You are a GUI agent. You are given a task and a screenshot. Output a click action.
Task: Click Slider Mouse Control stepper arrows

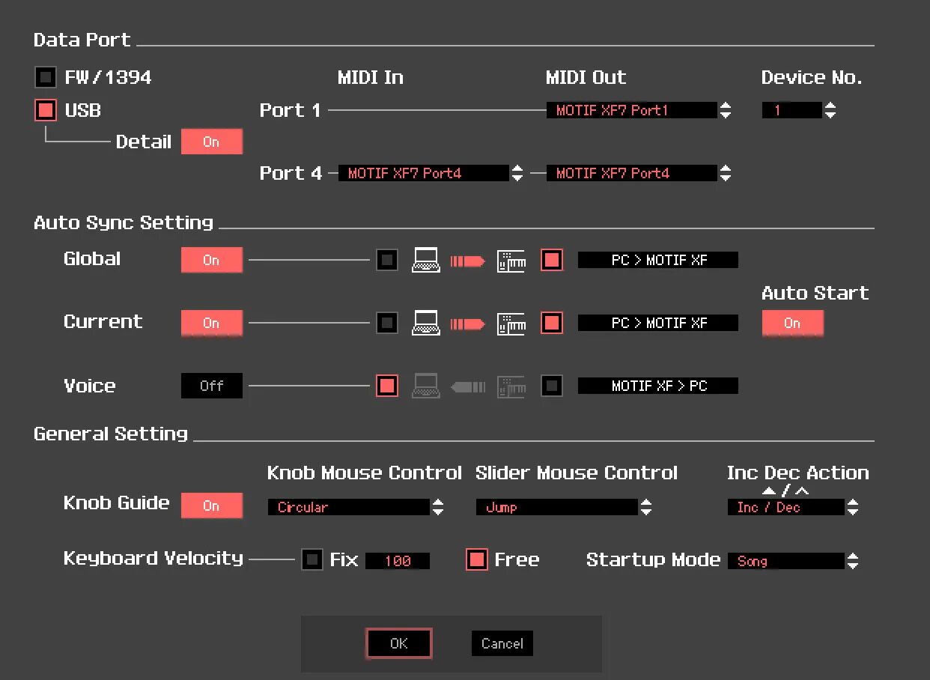pos(646,507)
